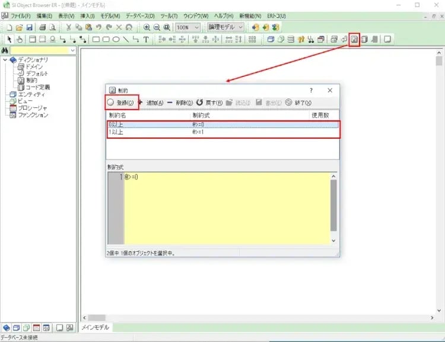Select the ellipse shape tool
This screenshot has height=342, width=445.
point(116,40)
